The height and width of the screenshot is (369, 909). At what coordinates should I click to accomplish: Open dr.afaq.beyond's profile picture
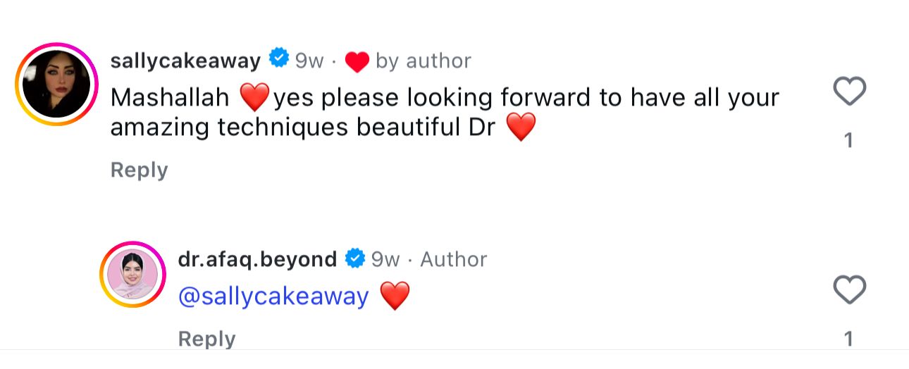click(x=132, y=275)
